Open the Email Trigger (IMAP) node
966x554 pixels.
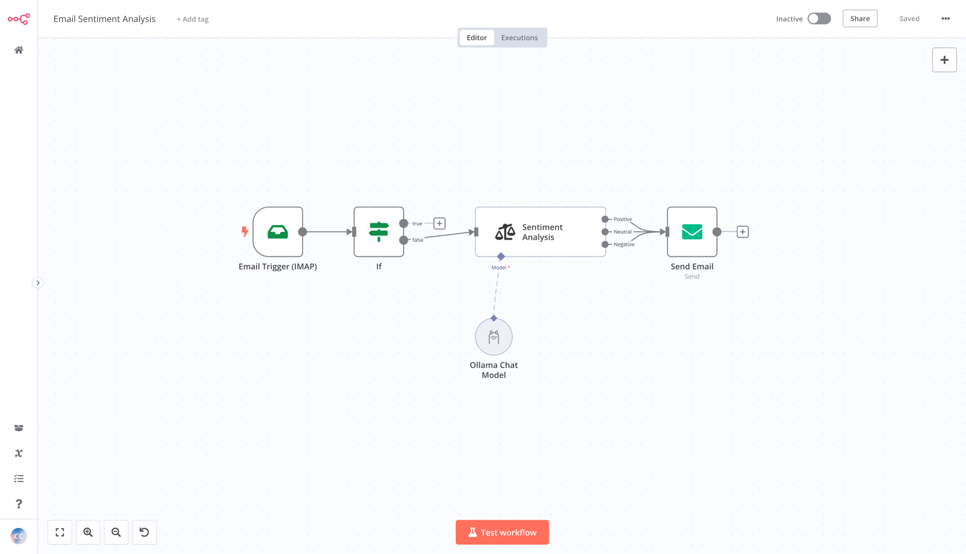click(277, 232)
